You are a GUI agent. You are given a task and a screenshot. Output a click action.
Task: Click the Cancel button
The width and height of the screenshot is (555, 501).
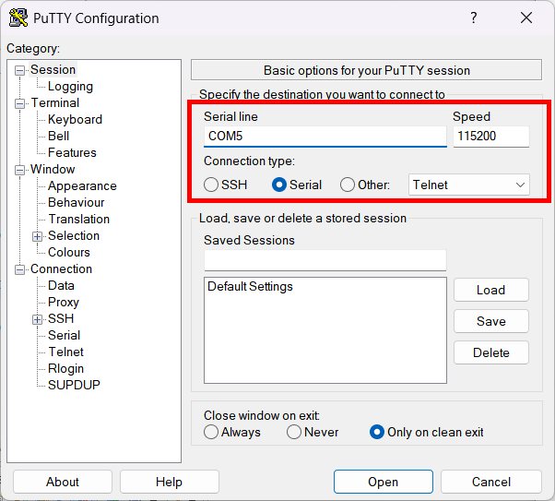point(491,482)
